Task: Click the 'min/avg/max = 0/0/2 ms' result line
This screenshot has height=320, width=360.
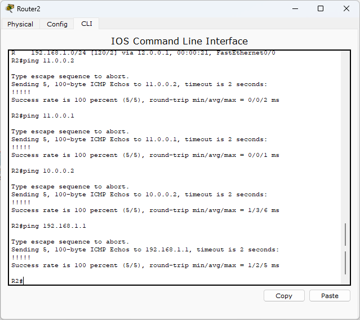Action: point(145,100)
